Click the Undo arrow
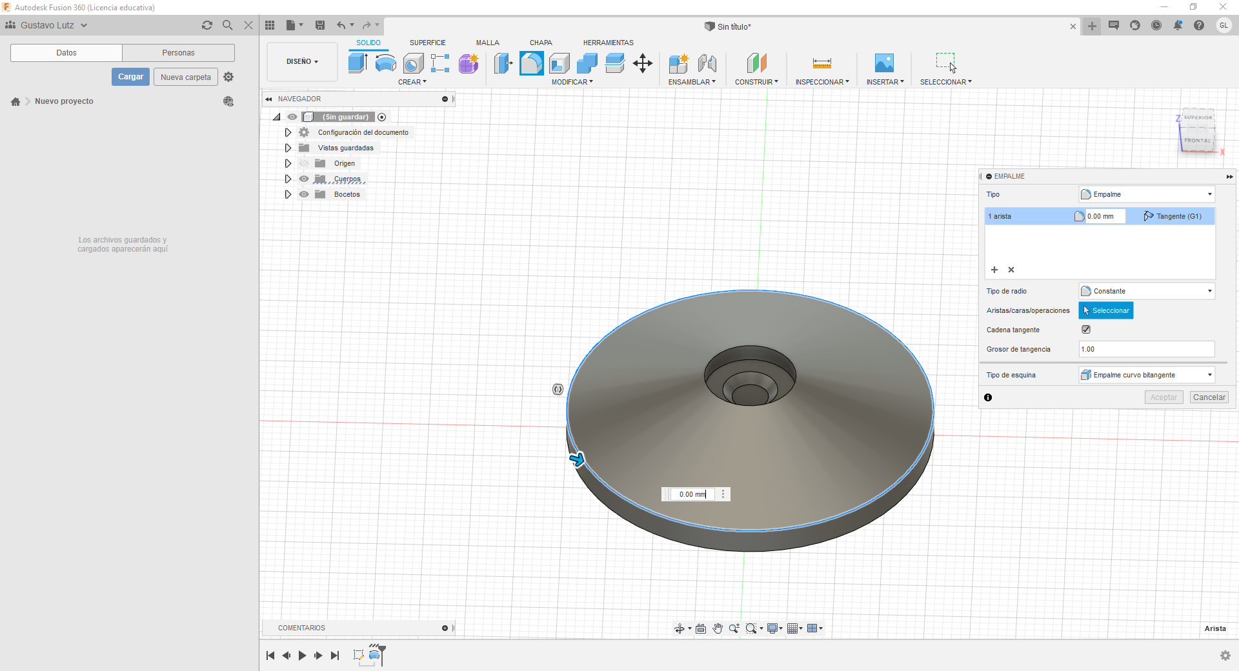The width and height of the screenshot is (1239, 671). [341, 25]
